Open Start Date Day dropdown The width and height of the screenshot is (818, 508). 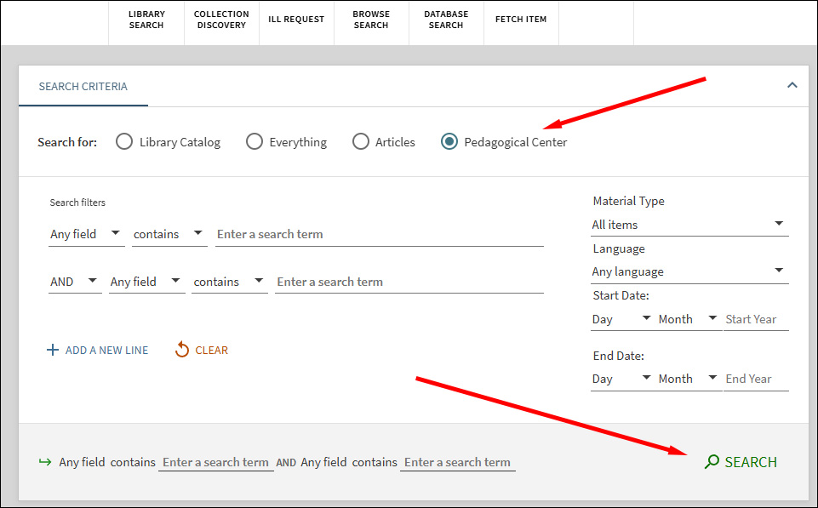tap(621, 319)
